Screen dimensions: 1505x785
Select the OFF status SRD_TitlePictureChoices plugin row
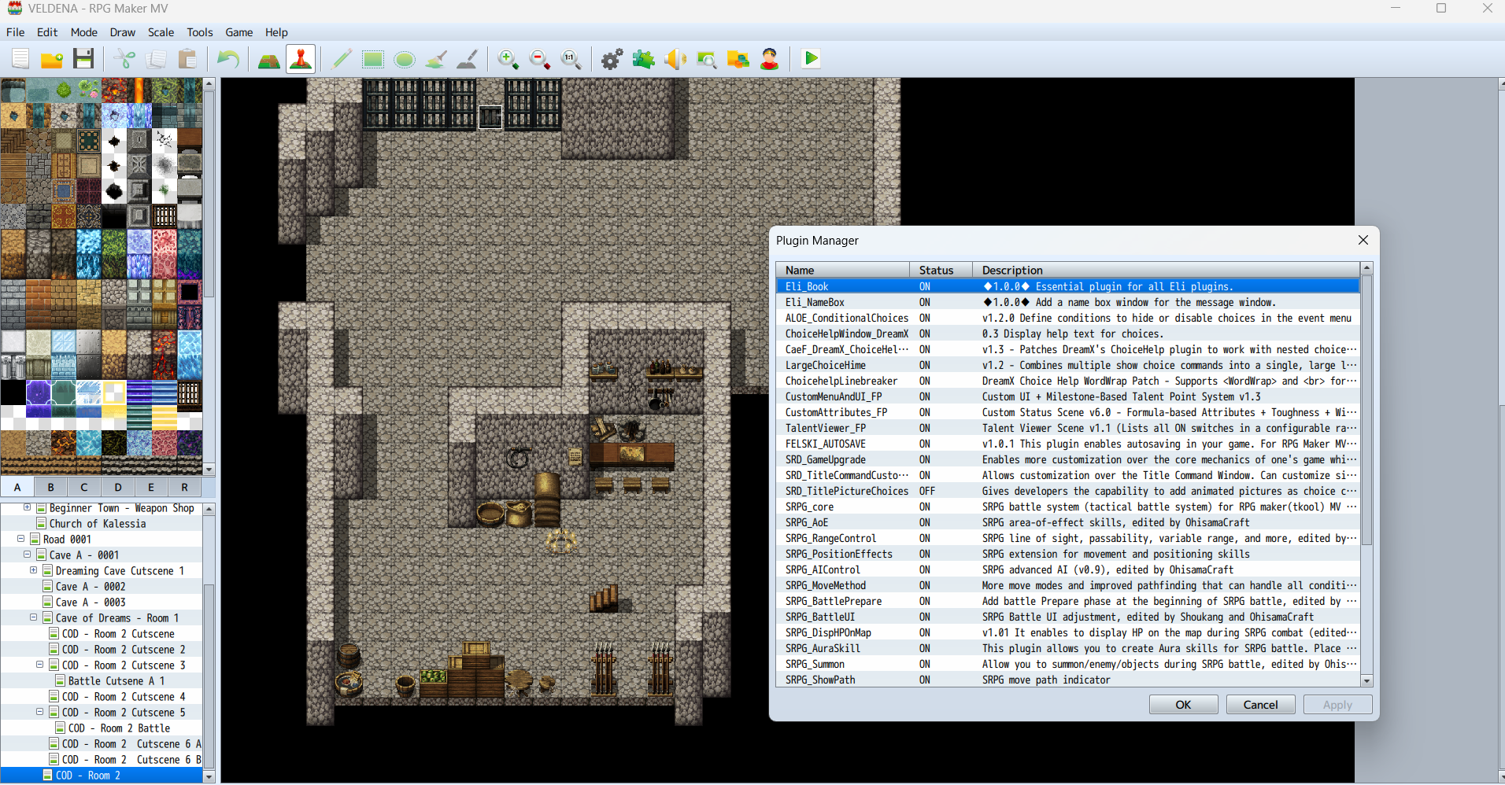point(846,491)
